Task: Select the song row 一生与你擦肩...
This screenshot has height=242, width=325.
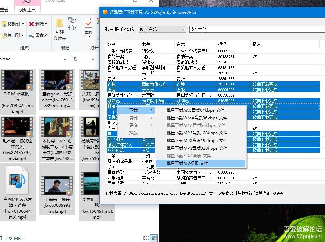Action: click(x=213, y=51)
